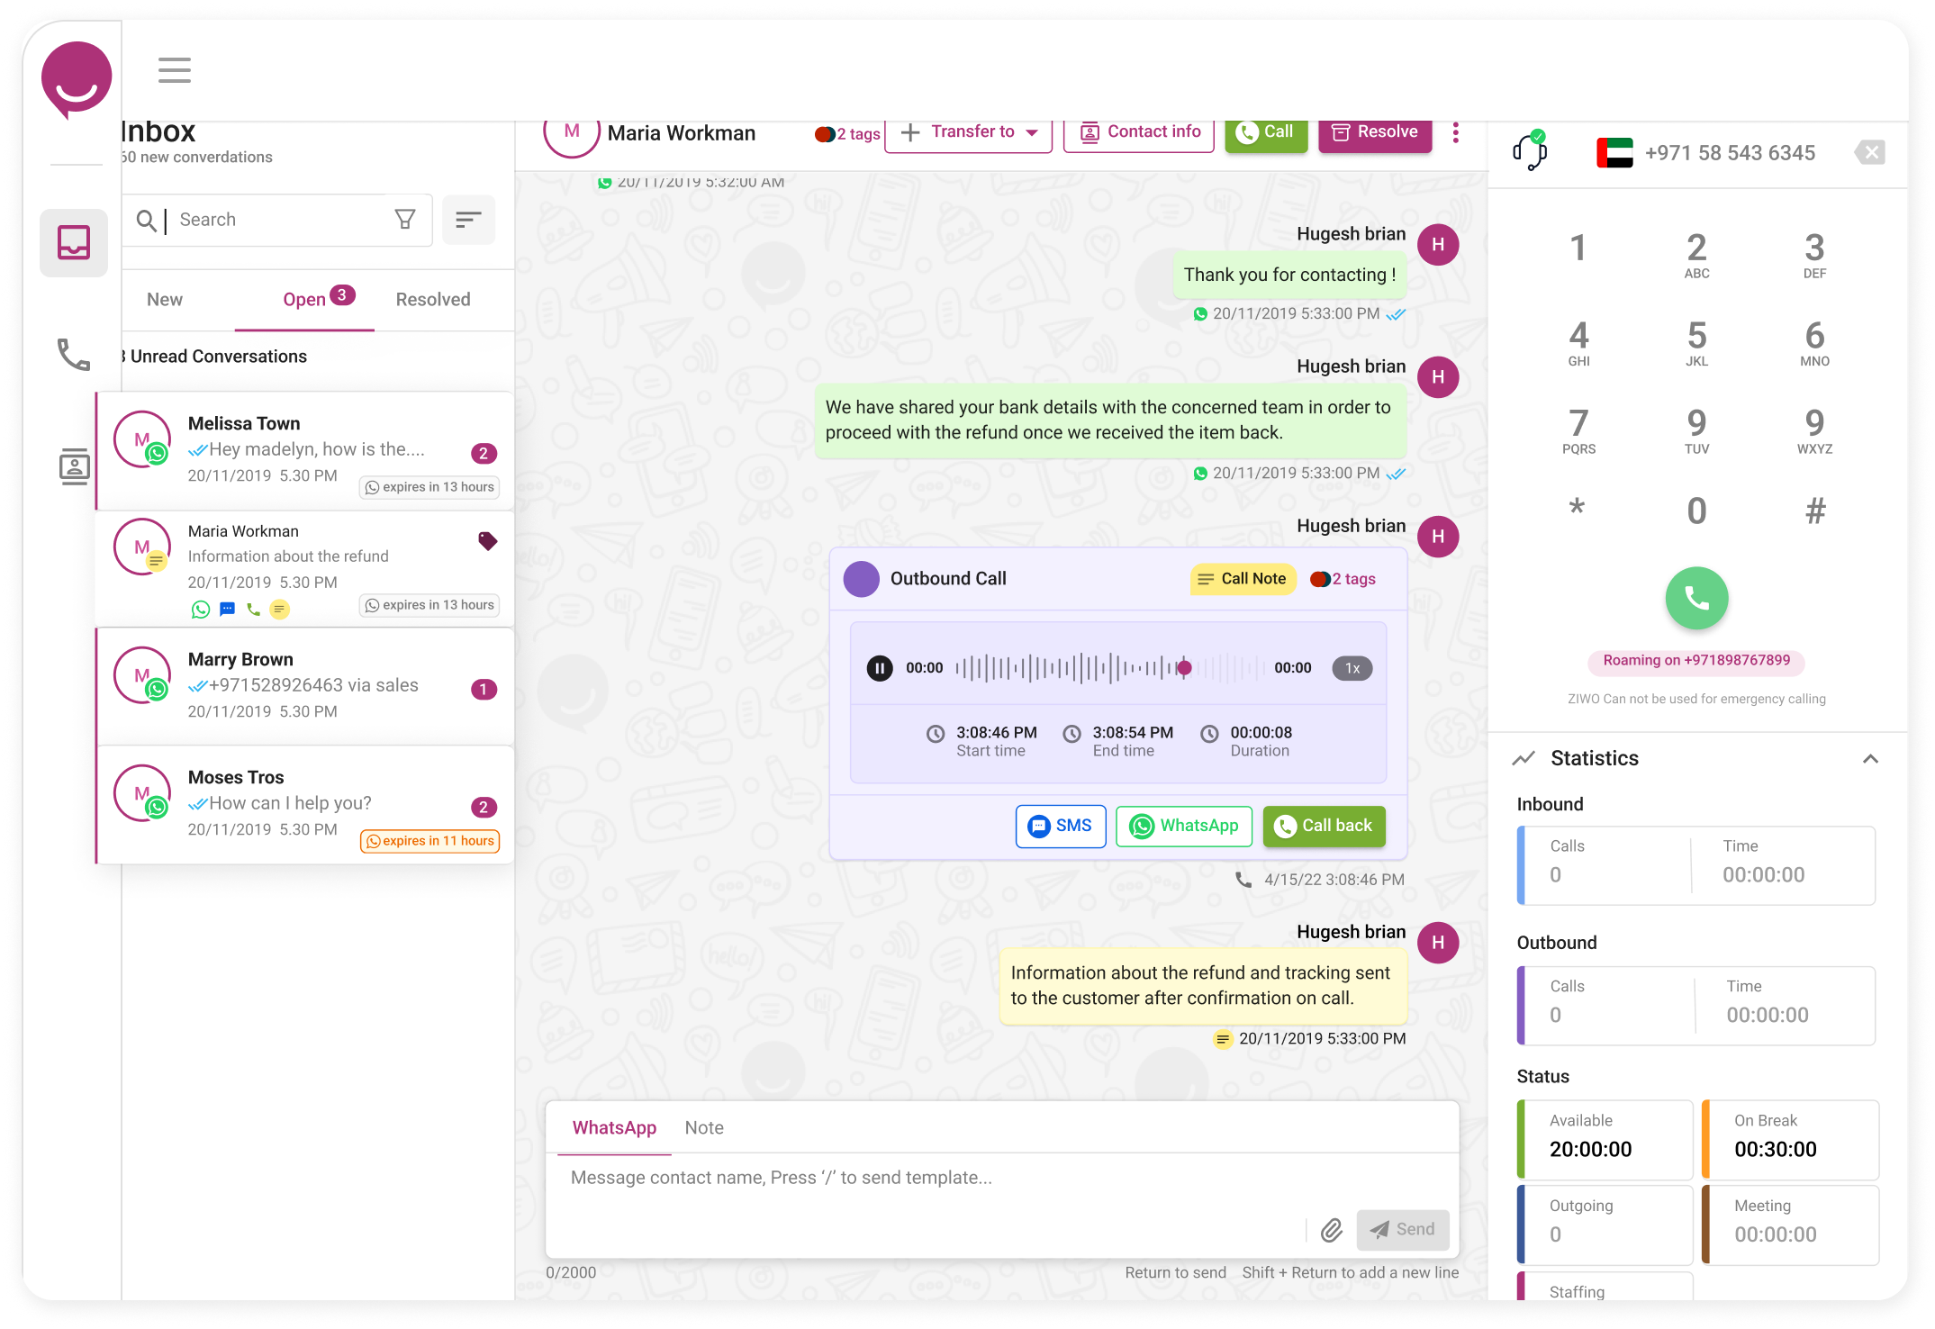Click expires in 11 hours badge

point(430,841)
